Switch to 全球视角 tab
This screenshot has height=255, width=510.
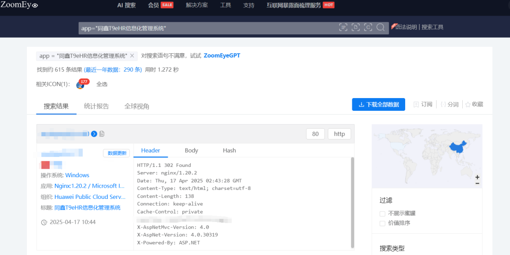(136, 106)
